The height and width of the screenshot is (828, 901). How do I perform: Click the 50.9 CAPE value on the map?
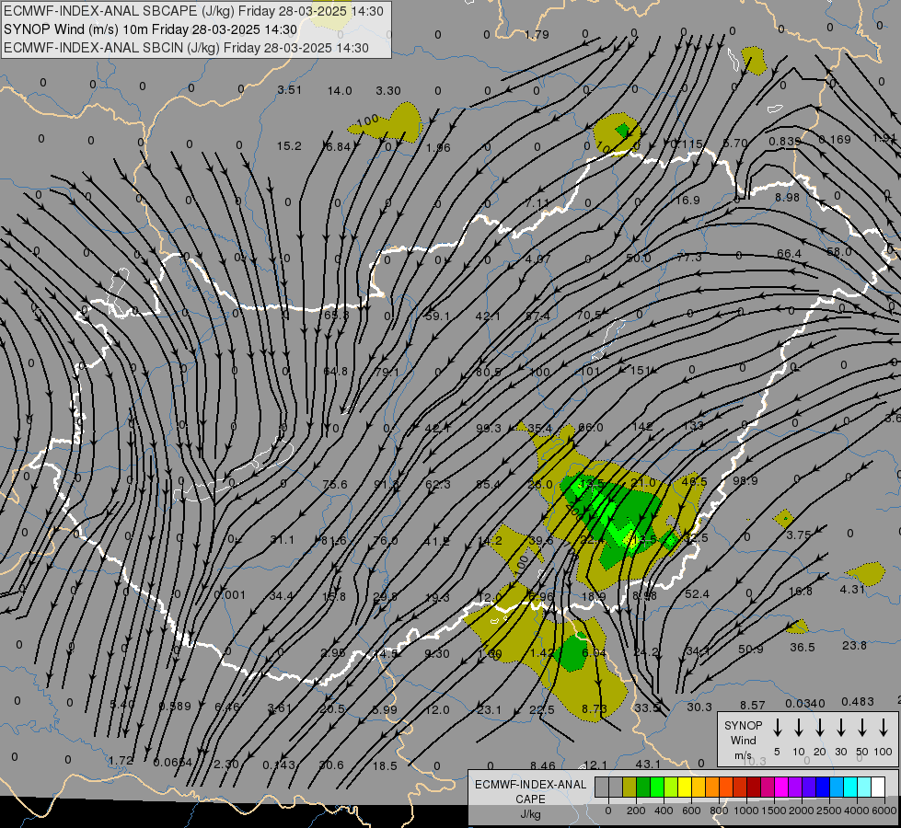coord(750,650)
